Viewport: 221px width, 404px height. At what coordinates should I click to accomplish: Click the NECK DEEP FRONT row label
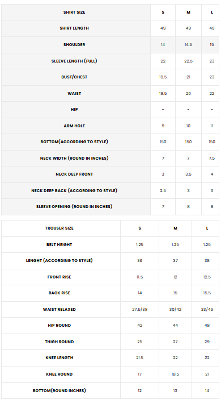point(74,174)
